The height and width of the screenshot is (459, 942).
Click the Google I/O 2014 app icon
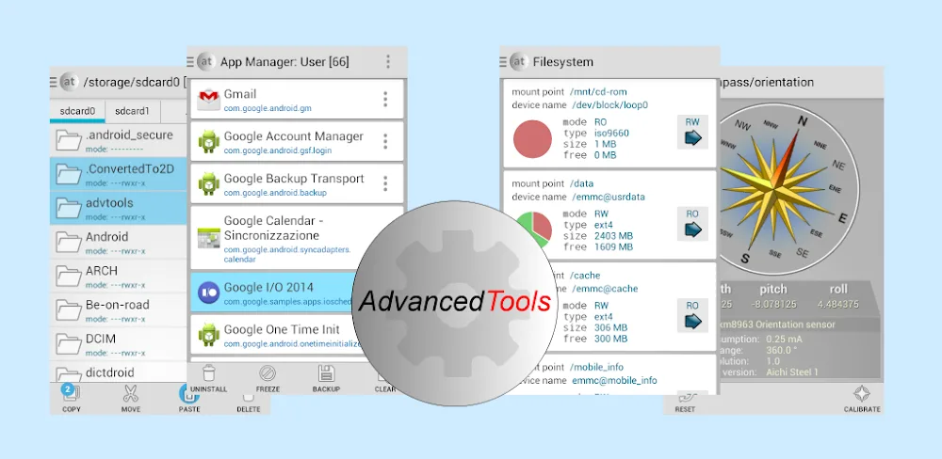[208, 293]
